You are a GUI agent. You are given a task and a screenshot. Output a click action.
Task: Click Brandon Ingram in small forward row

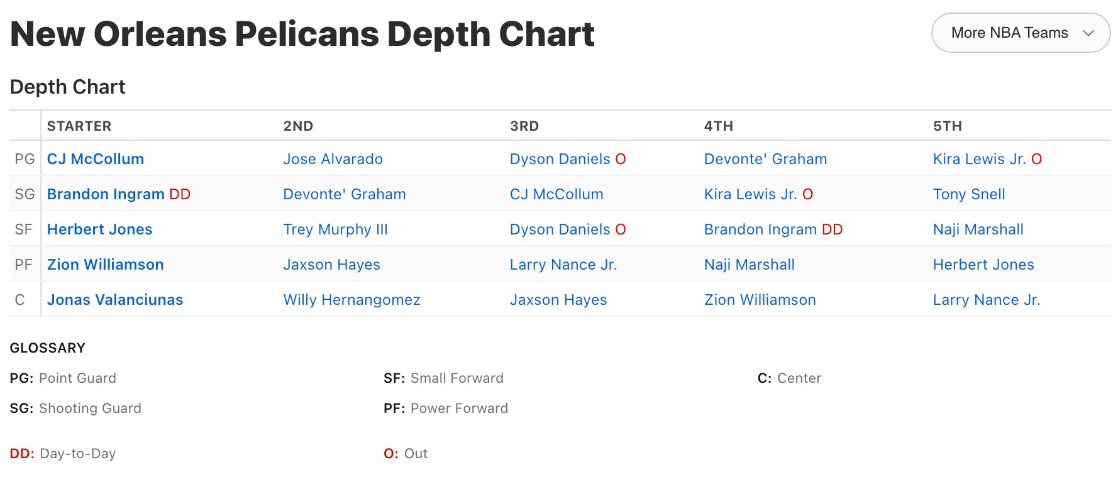[x=760, y=229]
